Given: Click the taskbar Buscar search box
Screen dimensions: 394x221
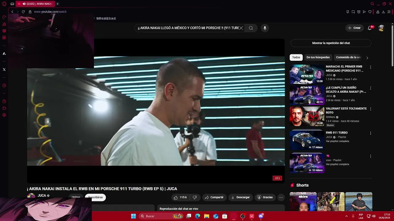Looking at the screenshot, I should (x=161, y=216).
